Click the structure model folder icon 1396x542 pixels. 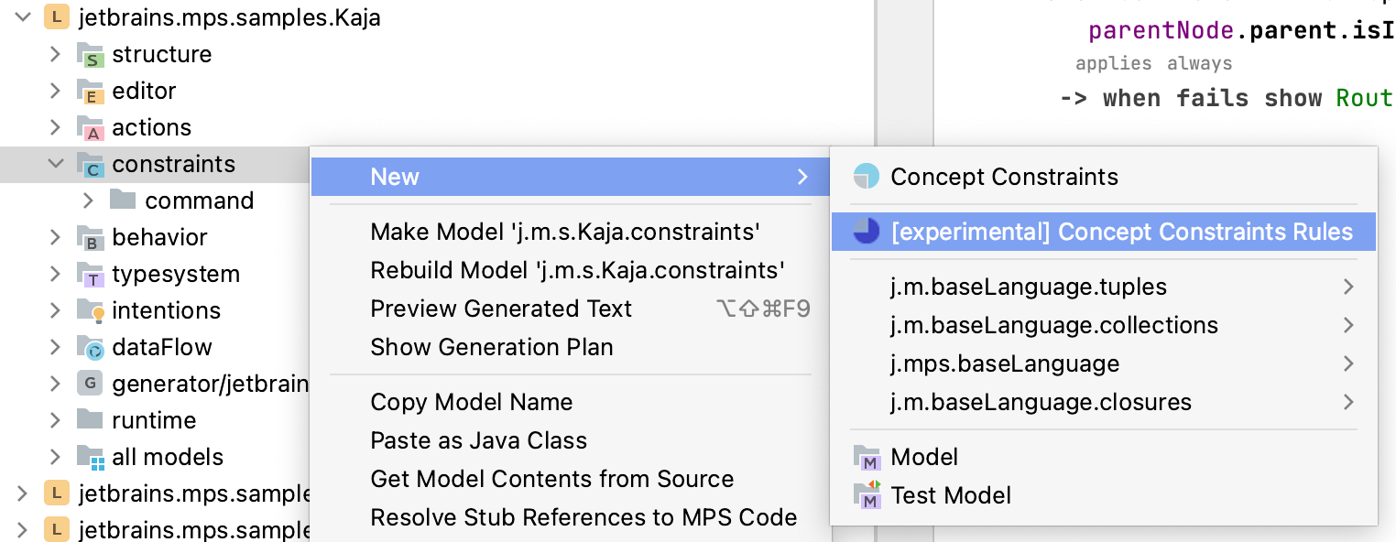[90, 55]
